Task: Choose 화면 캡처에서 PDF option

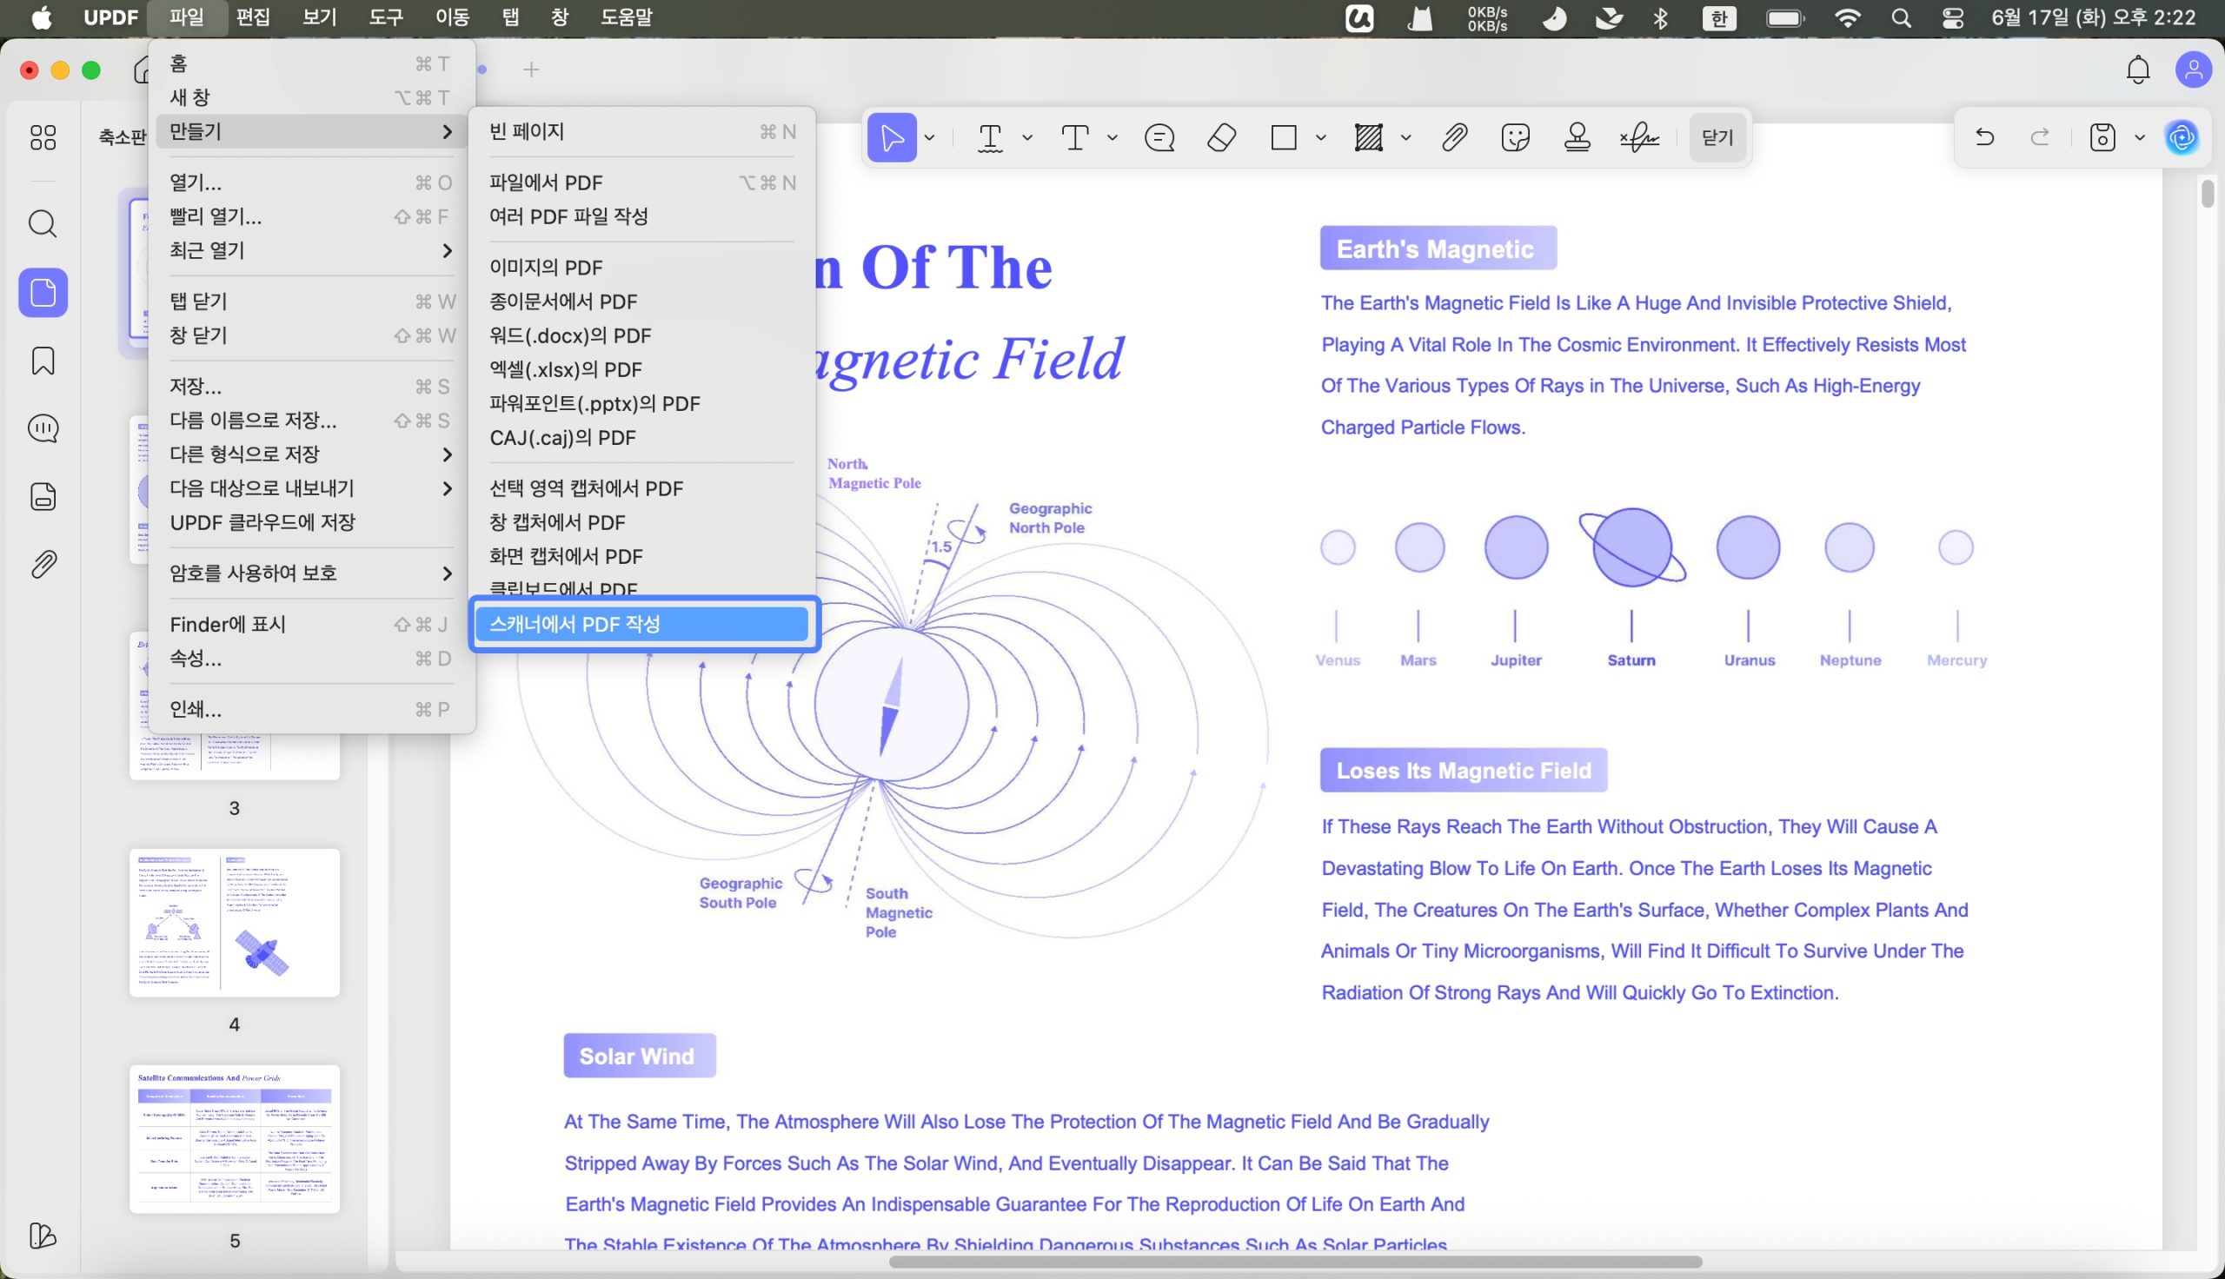Action: (642, 556)
